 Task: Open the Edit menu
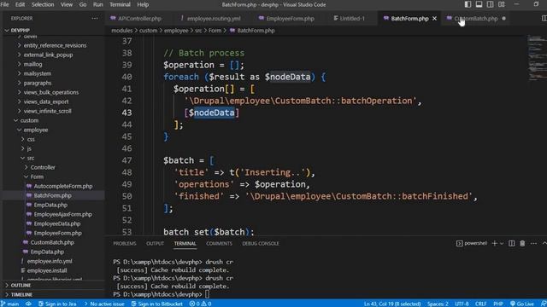20,4
